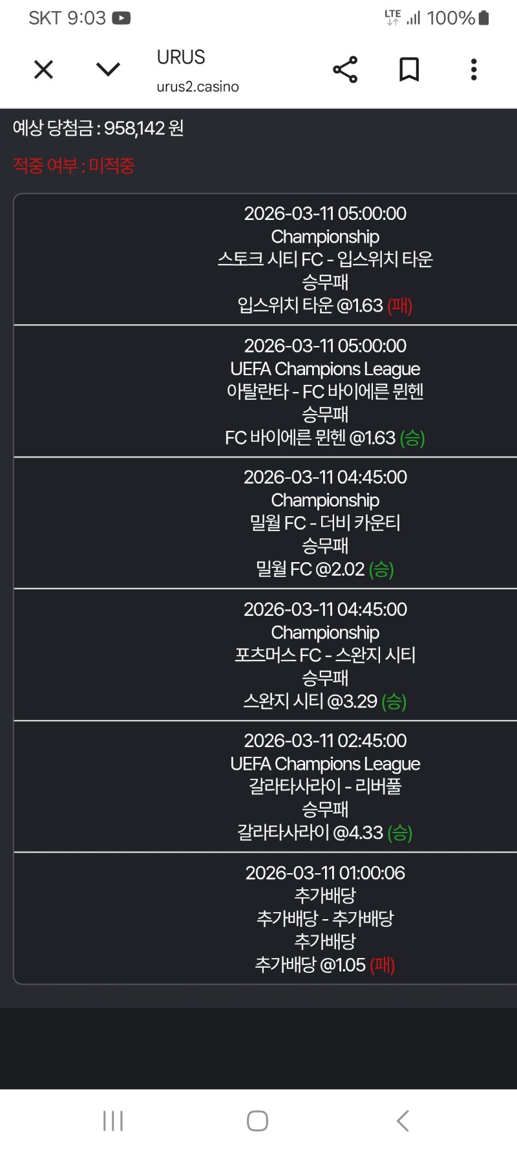Bookmark this URUS page
Viewport: 517px width, 1154px height.
click(x=409, y=69)
